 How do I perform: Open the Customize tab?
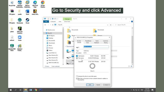click(105, 41)
